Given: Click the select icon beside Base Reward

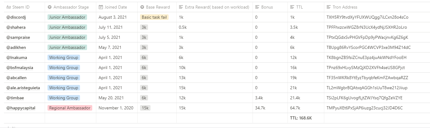Looking at the screenshot, I should pyautogui.click(x=142, y=7).
